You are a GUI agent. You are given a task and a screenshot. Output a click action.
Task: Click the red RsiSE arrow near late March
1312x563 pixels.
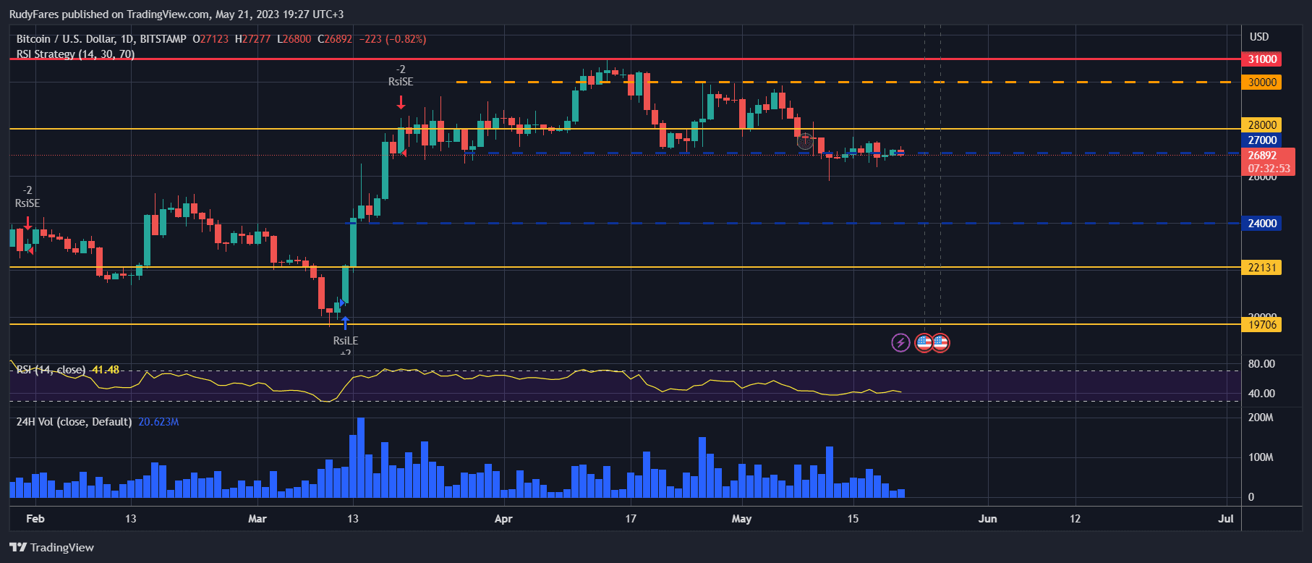[401, 101]
